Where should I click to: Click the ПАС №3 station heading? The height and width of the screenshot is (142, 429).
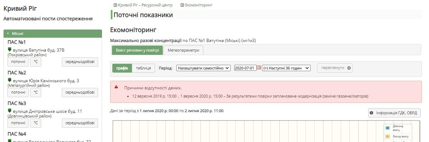(x=17, y=104)
